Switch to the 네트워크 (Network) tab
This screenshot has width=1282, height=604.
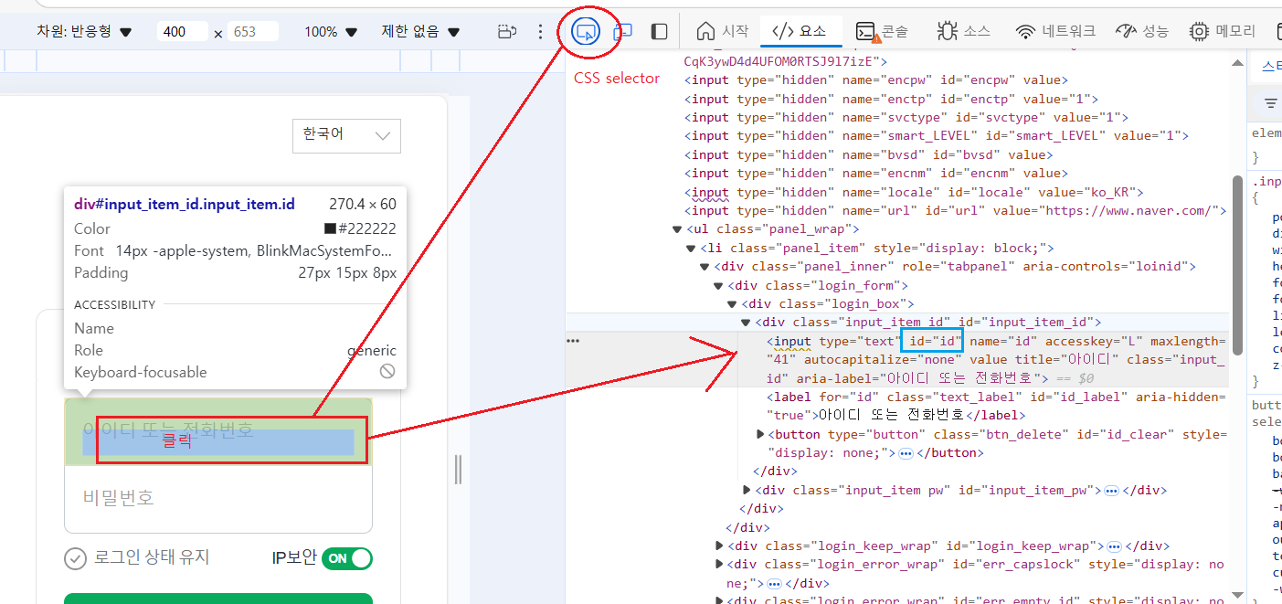(x=1055, y=31)
